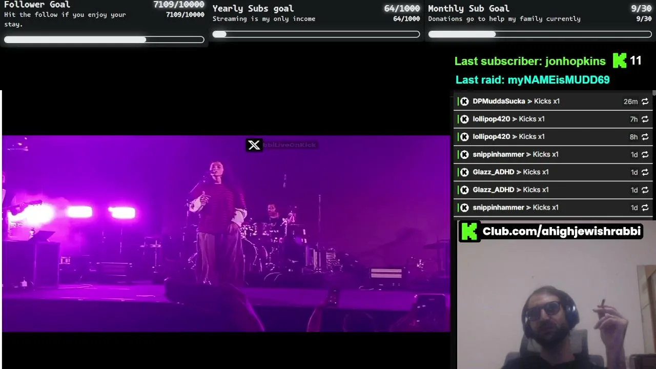The width and height of the screenshot is (656, 369).
Task: Click Kick icon in snippinhammer row below both Glazz_ADHD rows
Action: tap(464, 208)
